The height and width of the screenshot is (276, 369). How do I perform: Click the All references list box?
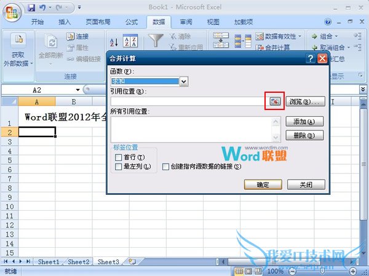196,130
